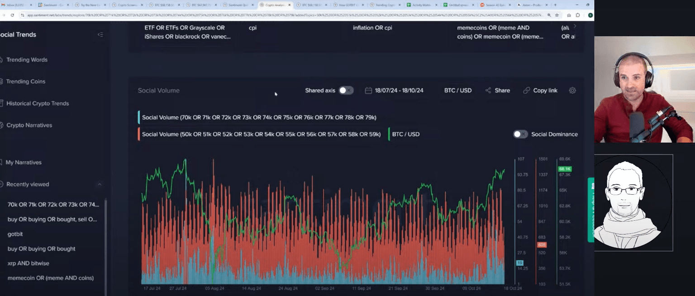Screen dimensions: 695x296
Task: Open a new browser tab
Action: 555,5
